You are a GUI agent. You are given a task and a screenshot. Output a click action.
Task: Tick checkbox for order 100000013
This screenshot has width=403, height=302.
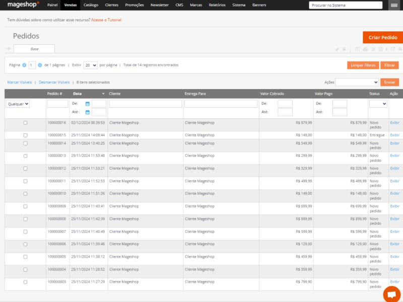click(x=25, y=156)
